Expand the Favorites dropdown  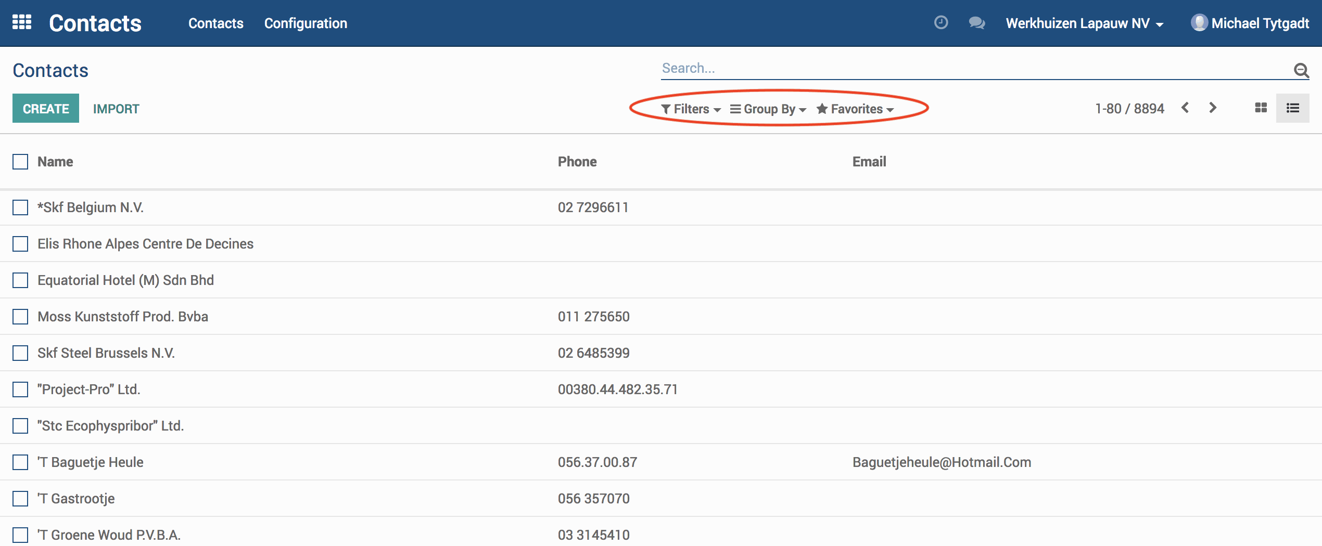855,109
